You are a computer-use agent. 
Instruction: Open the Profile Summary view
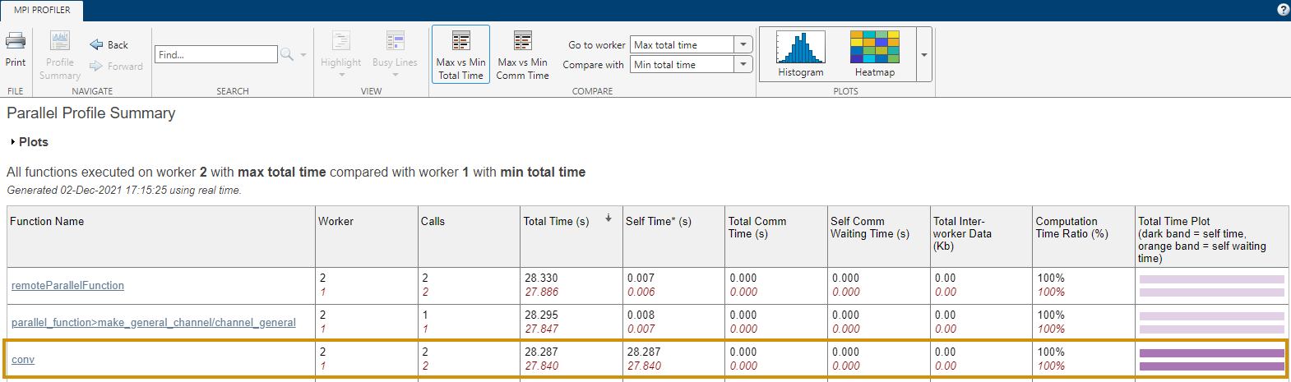click(60, 41)
